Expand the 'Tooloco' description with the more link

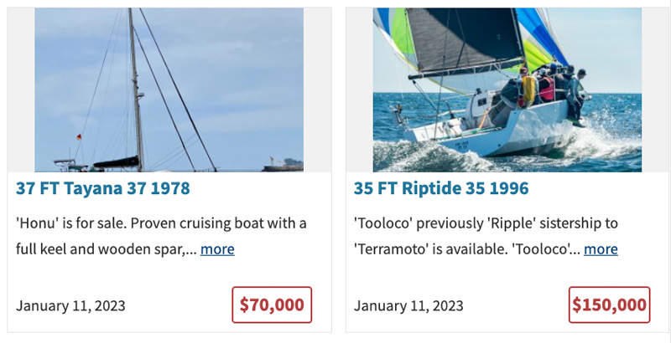[601, 248]
